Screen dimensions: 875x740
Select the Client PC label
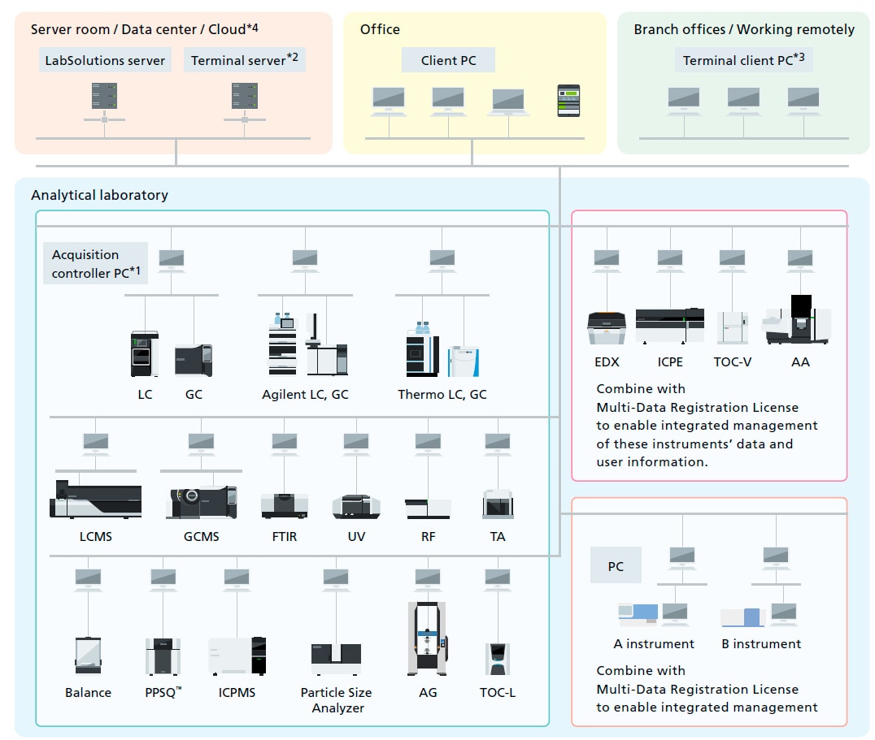[448, 60]
